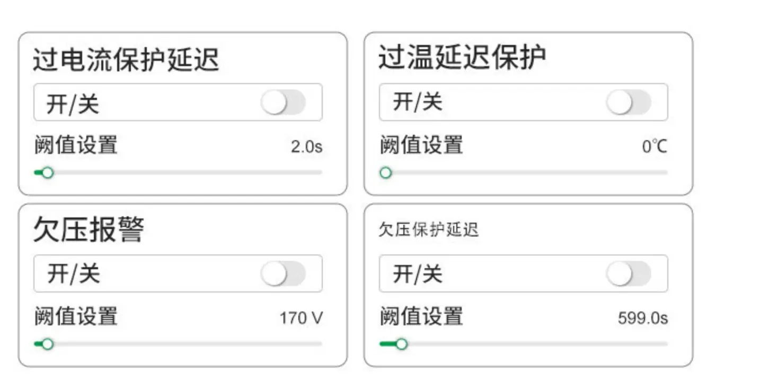Image resolution: width=777 pixels, height=374 pixels.
Task: Select the 欠压报警 card title
Action: [x=89, y=230]
